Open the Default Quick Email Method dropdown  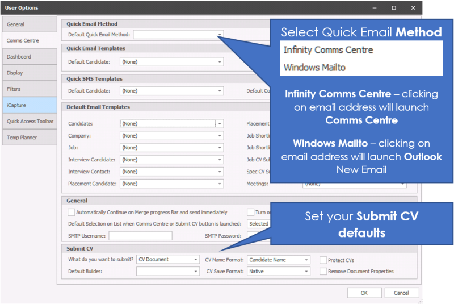[x=219, y=35]
